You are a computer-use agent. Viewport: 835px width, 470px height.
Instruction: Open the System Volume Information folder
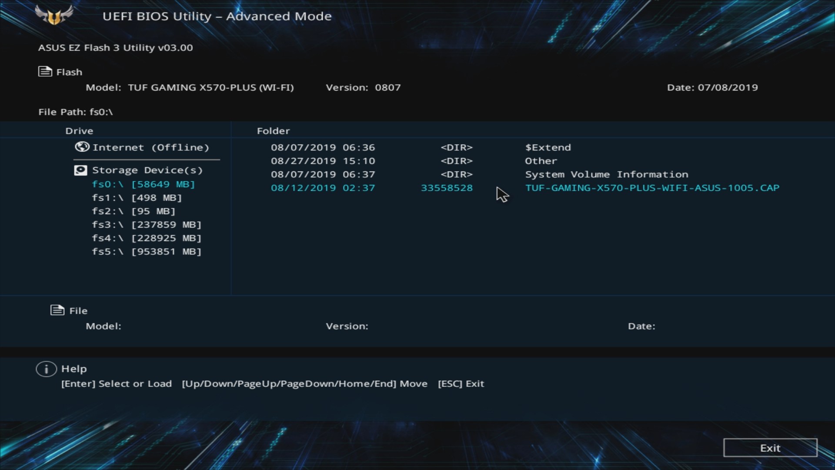pyautogui.click(x=606, y=175)
